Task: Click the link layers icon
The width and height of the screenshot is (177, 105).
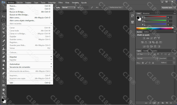Action: tap(146, 103)
